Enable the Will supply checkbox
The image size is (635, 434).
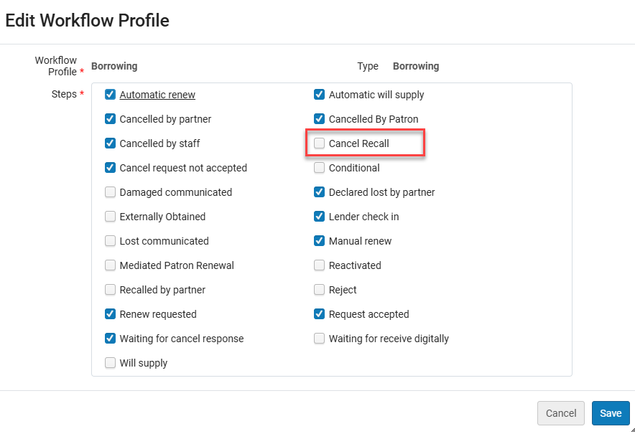(x=110, y=363)
